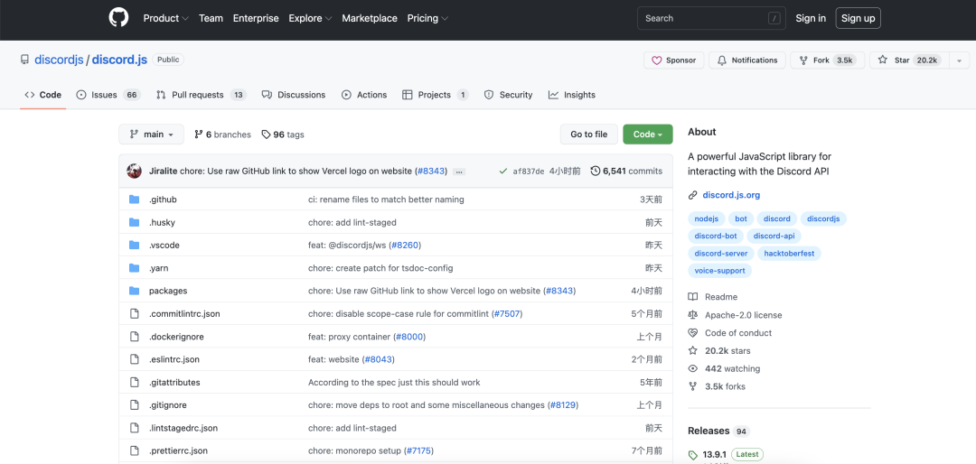Click the .eslintrc.json file icon

coord(134,359)
